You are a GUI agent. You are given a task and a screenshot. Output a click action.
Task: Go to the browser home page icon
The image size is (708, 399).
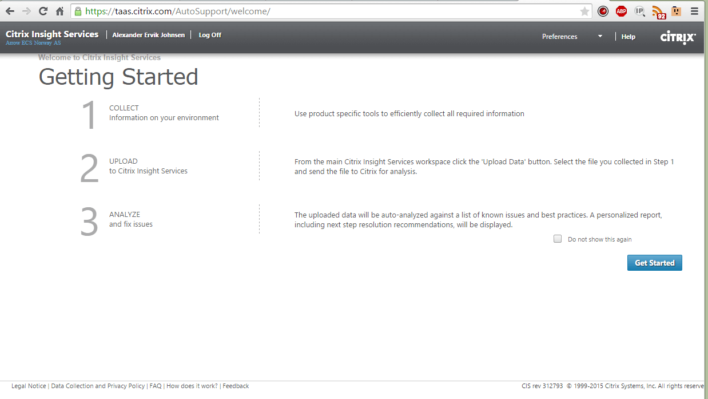(x=59, y=11)
